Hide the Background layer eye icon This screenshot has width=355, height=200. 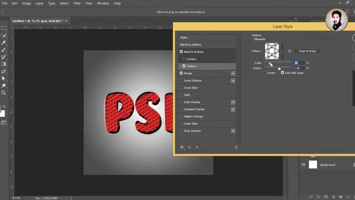click(303, 164)
